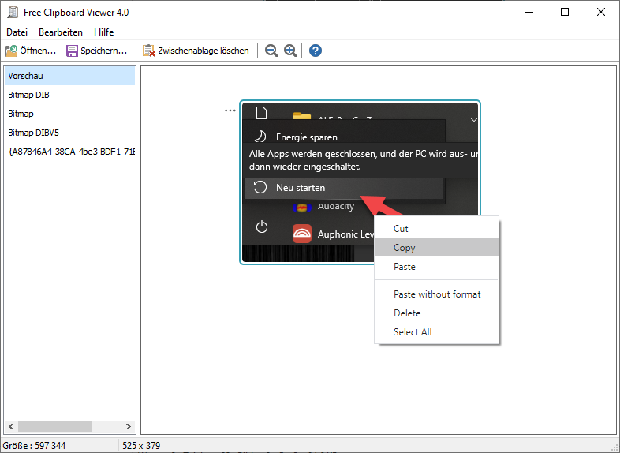Click the zoom in magnifier icon
Viewport: 620px width, 453px height.
point(290,51)
